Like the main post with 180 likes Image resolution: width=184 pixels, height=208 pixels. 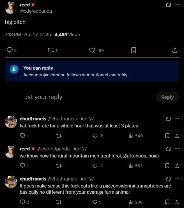pos(92,50)
